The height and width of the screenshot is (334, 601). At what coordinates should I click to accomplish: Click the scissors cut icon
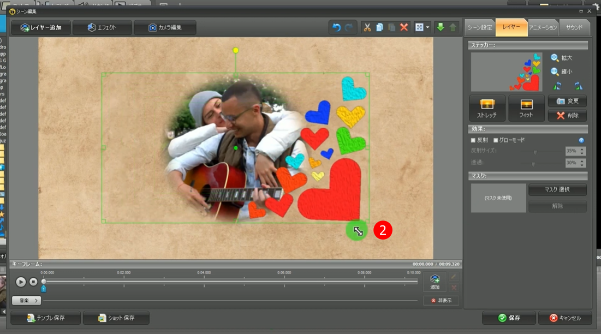pyautogui.click(x=367, y=27)
